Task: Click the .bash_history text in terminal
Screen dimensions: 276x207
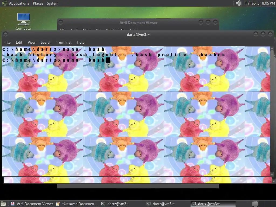Action: (30, 55)
